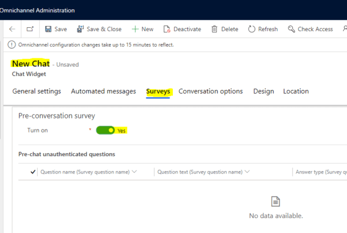Select the Design tab

click(x=263, y=91)
